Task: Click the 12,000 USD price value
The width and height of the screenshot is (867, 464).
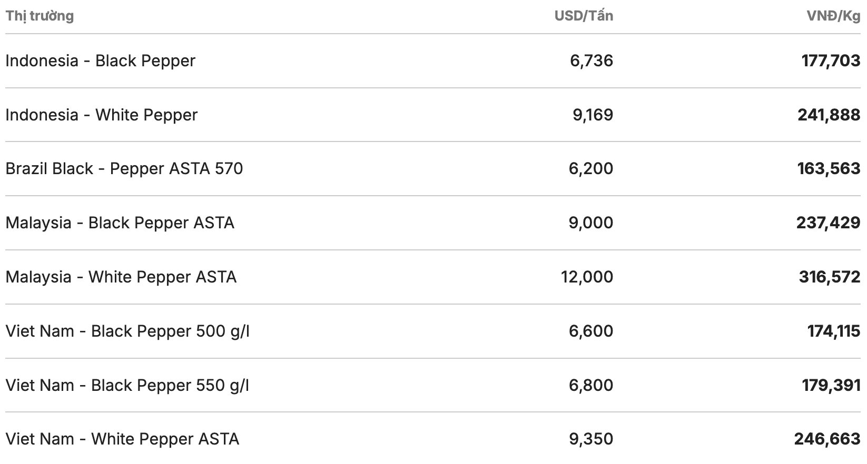Action: coord(587,277)
